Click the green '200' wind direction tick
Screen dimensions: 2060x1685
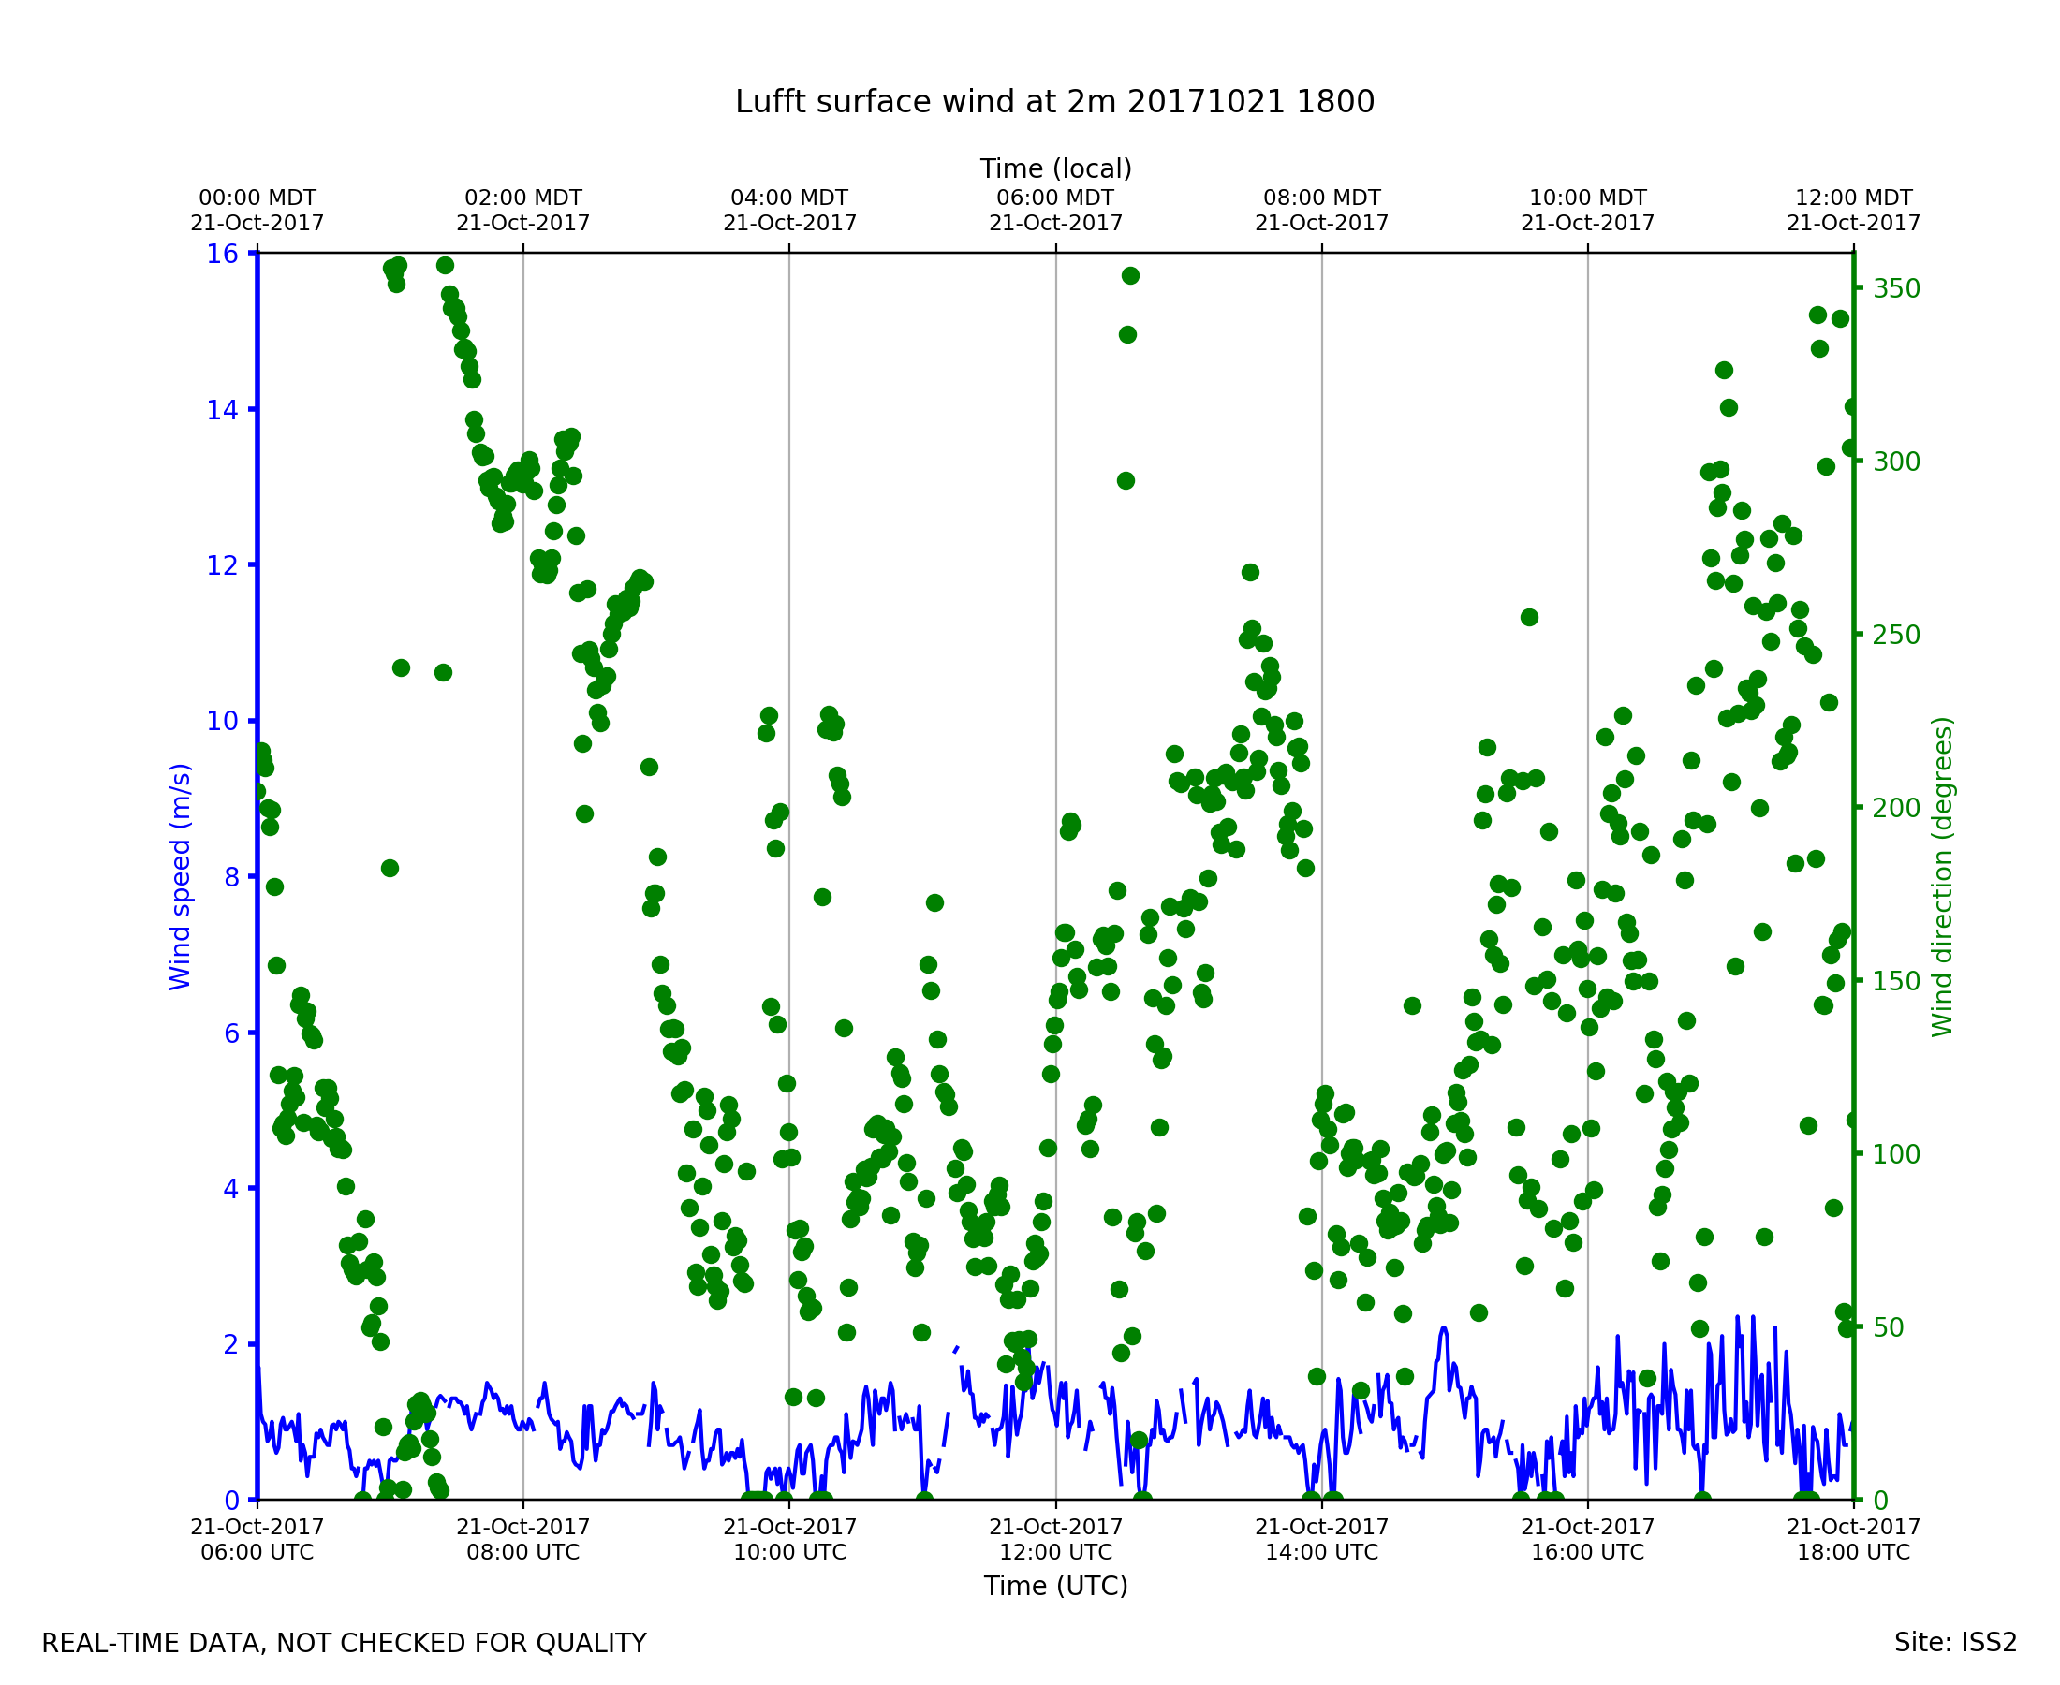tap(1896, 808)
